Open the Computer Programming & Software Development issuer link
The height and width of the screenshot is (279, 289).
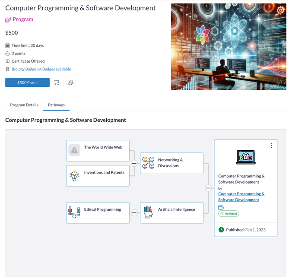(241, 197)
